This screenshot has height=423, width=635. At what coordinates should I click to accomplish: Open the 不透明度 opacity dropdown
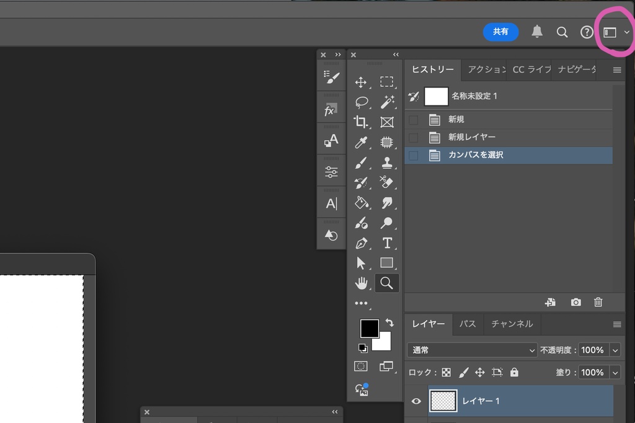click(615, 350)
